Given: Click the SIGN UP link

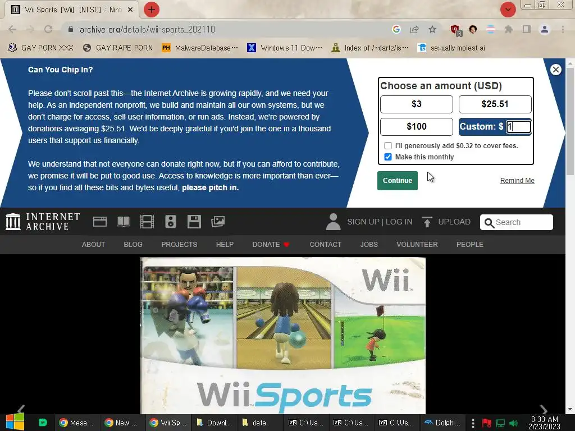Looking at the screenshot, I should (x=363, y=222).
